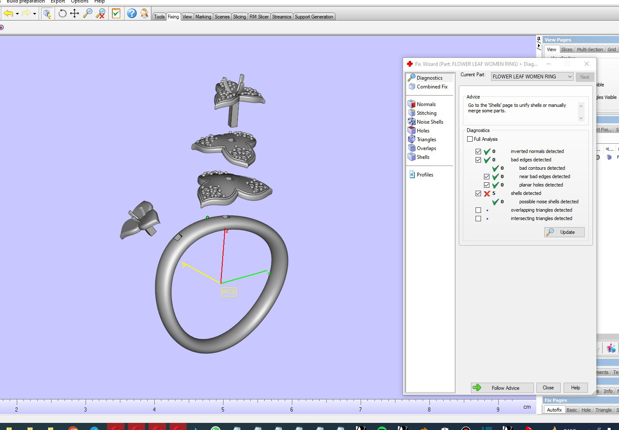
Task: Open the checklist clipboard icon
Action: click(x=116, y=13)
